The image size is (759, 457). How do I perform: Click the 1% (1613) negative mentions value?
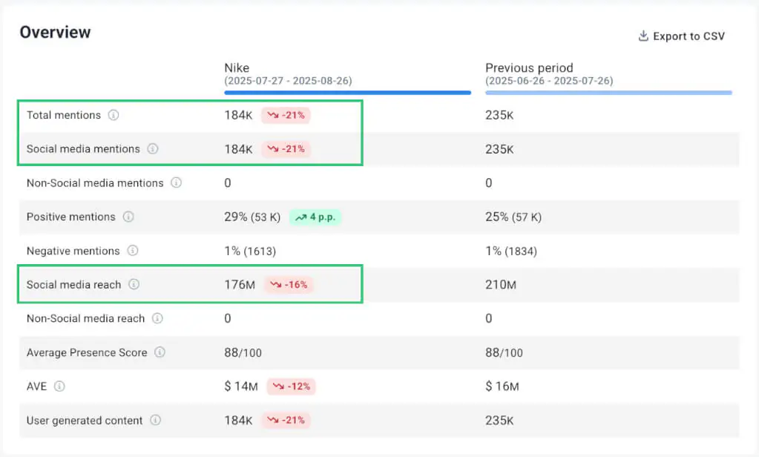pyautogui.click(x=250, y=251)
